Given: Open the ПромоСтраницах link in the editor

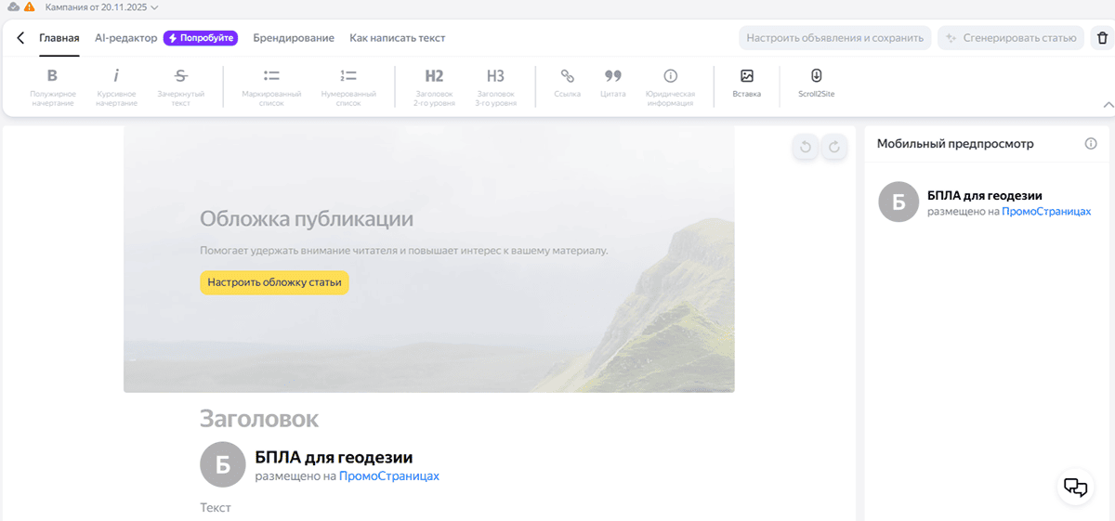Looking at the screenshot, I should tap(388, 475).
